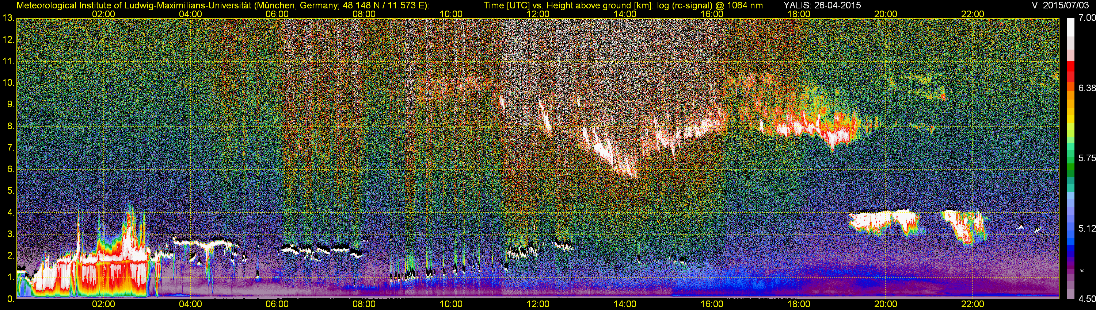Click the 08:00 label on the bottom time axis
Image resolution: width=1096 pixels, height=310 pixels.
tap(364, 304)
